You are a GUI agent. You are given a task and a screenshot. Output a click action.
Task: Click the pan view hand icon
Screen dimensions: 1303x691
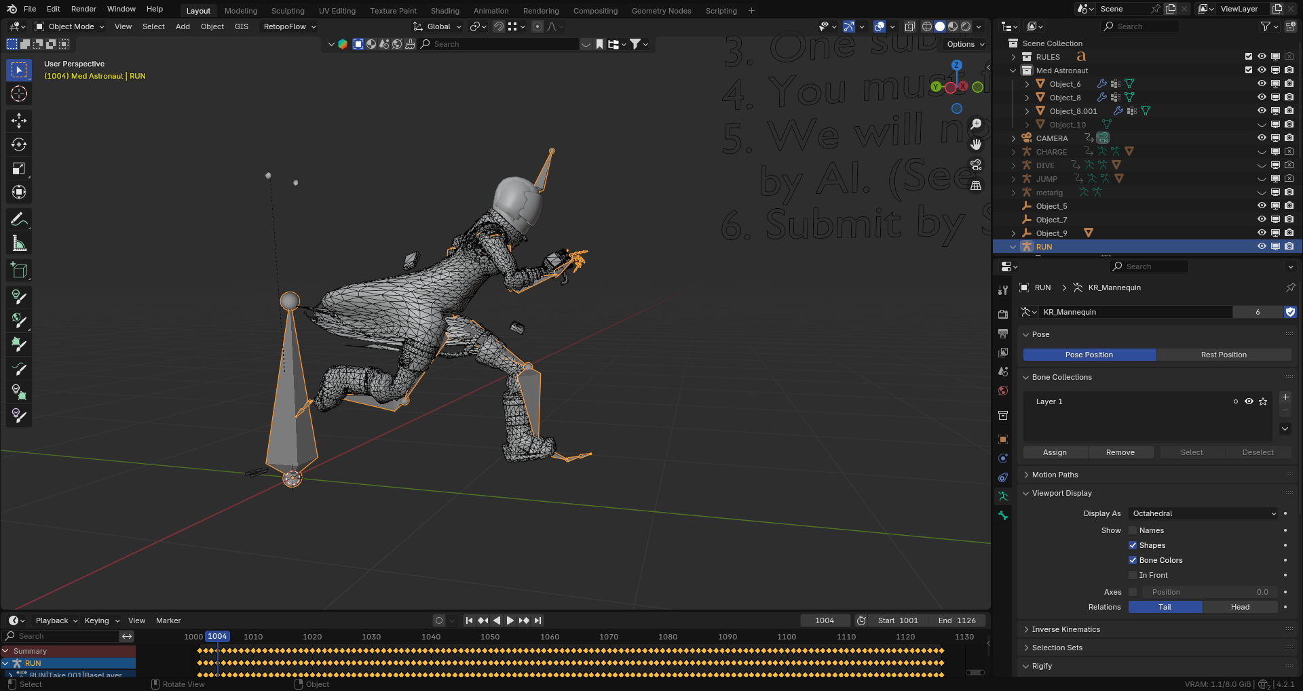[976, 144]
